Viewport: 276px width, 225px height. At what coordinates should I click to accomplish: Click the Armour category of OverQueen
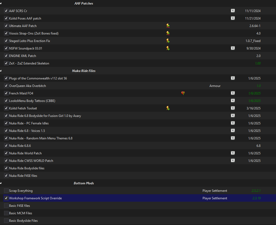tap(215, 86)
